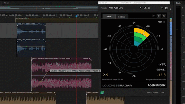
Task: Toggle the Peak indicator
Action: coord(164,22)
